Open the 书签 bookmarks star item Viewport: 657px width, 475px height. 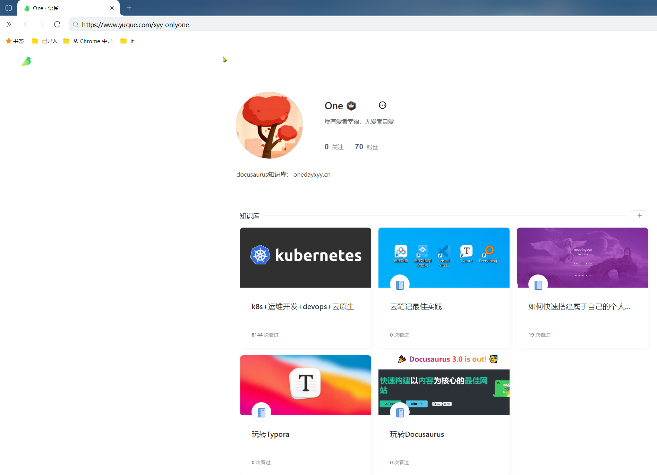tap(15, 41)
